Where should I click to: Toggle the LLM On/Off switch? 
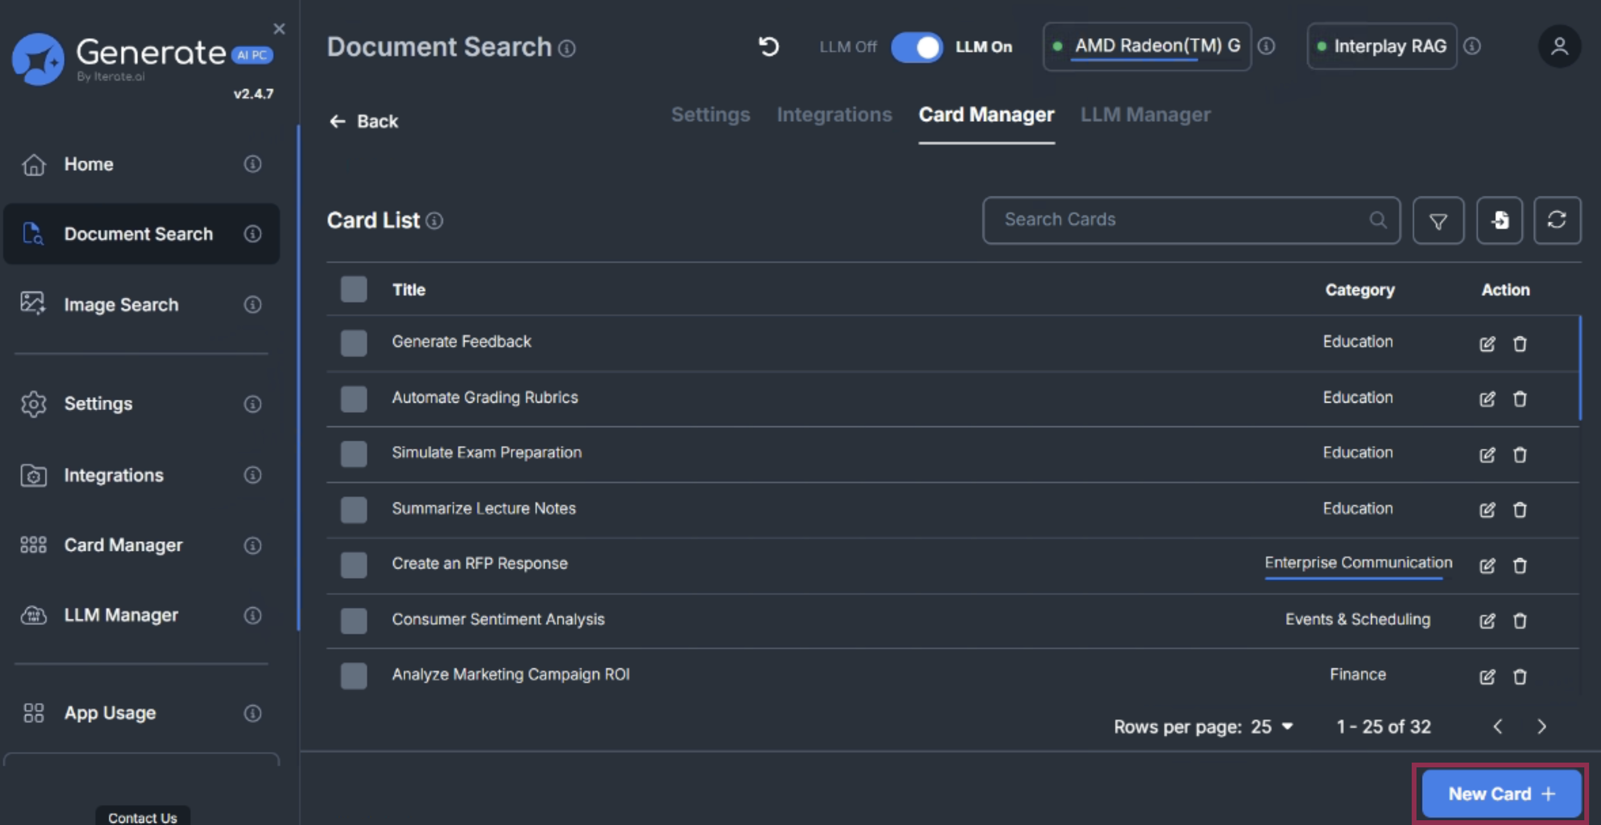[x=916, y=47]
